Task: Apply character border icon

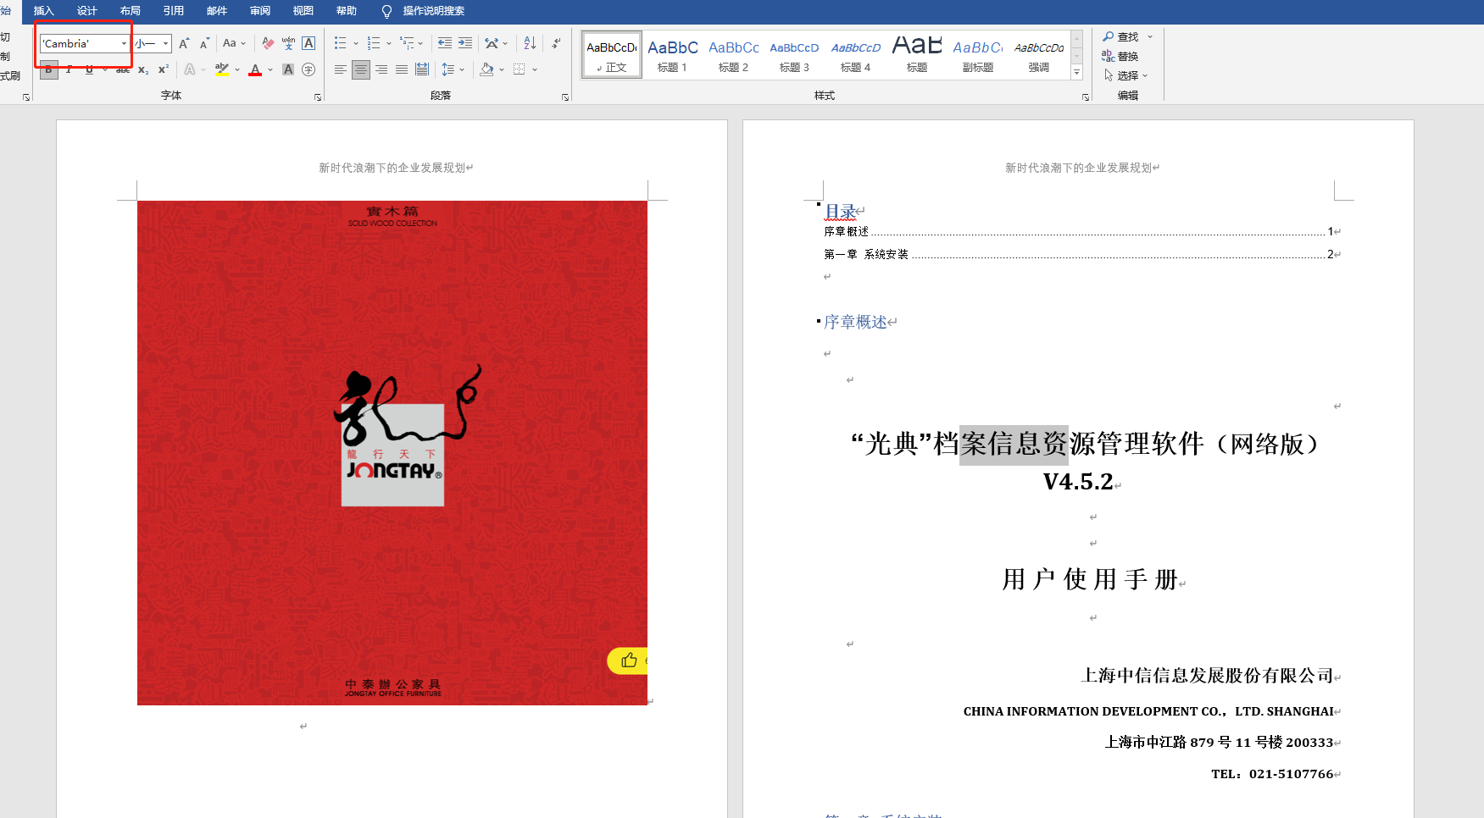Action: click(x=308, y=43)
